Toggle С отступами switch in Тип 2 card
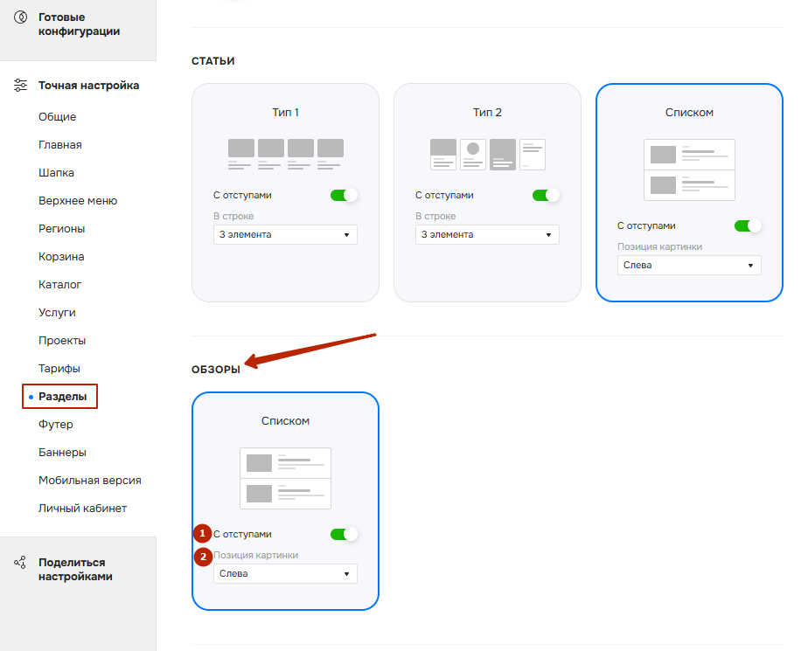The image size is (808, 651). (546, 195)
